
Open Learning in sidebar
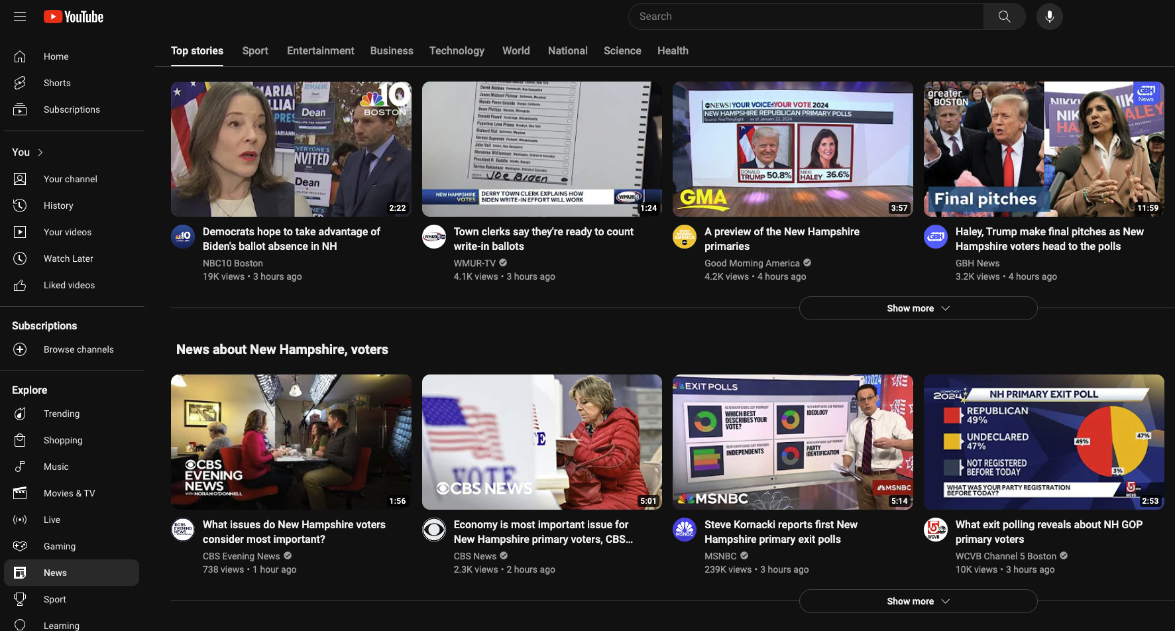(72, 625)
